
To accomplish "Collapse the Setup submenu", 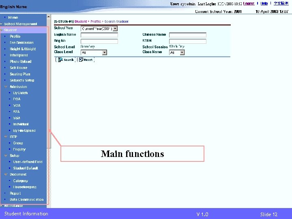I will (x=15, y=155).
